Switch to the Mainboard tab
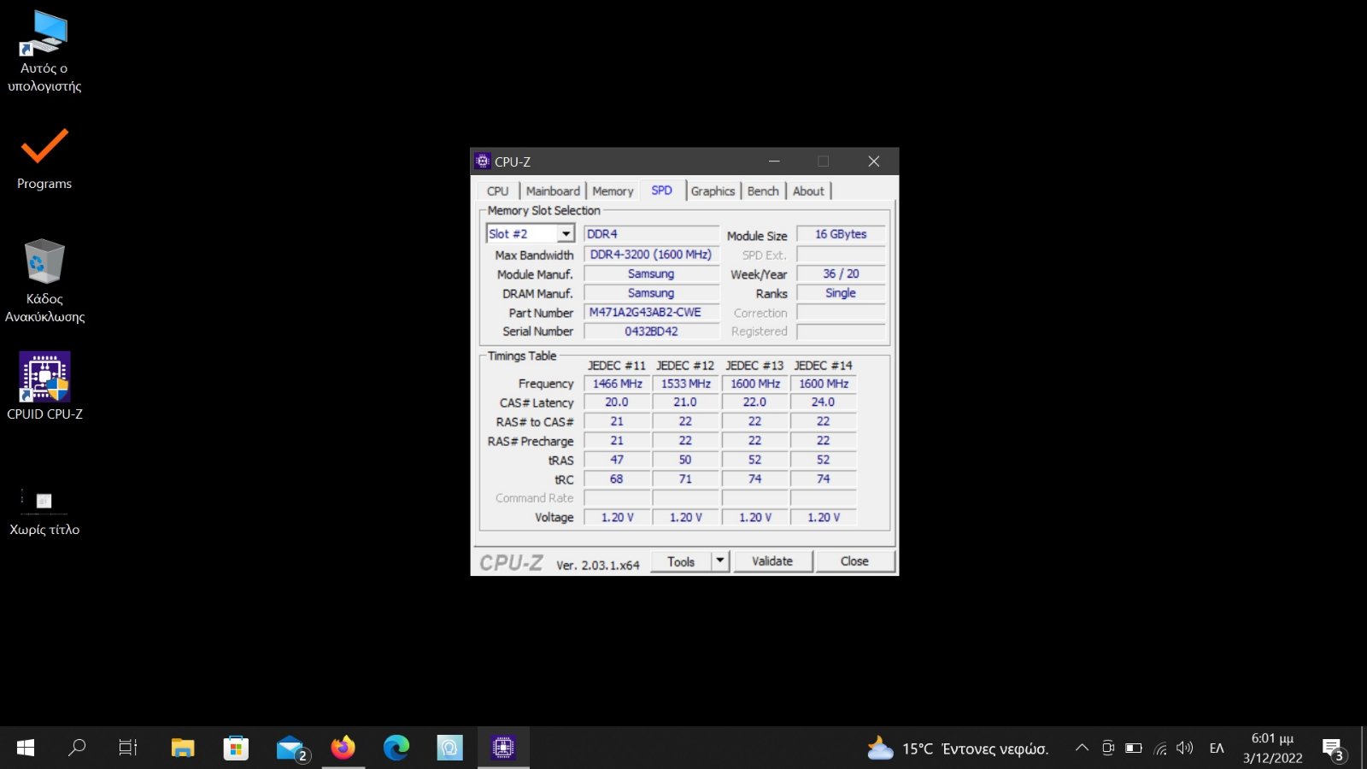This screenshot has height=769, width=1367. tap(553, 191)
